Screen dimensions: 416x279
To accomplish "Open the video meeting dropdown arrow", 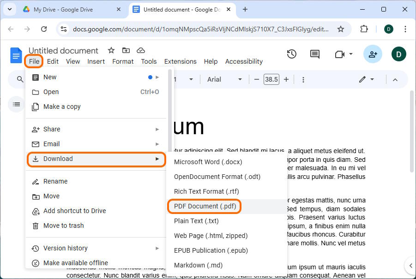I will pos(351,54).
